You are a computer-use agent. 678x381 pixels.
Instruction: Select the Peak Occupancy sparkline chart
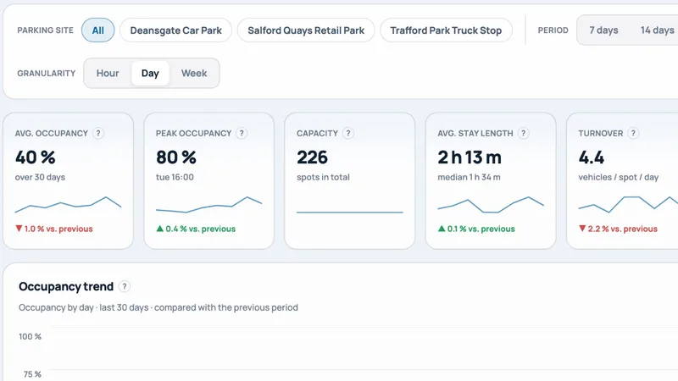click(x=208, y=205)
